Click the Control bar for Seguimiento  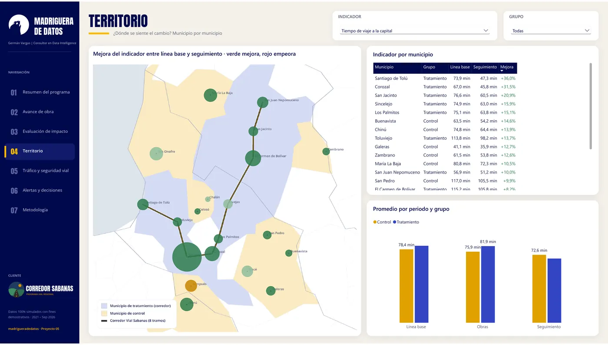539,289
